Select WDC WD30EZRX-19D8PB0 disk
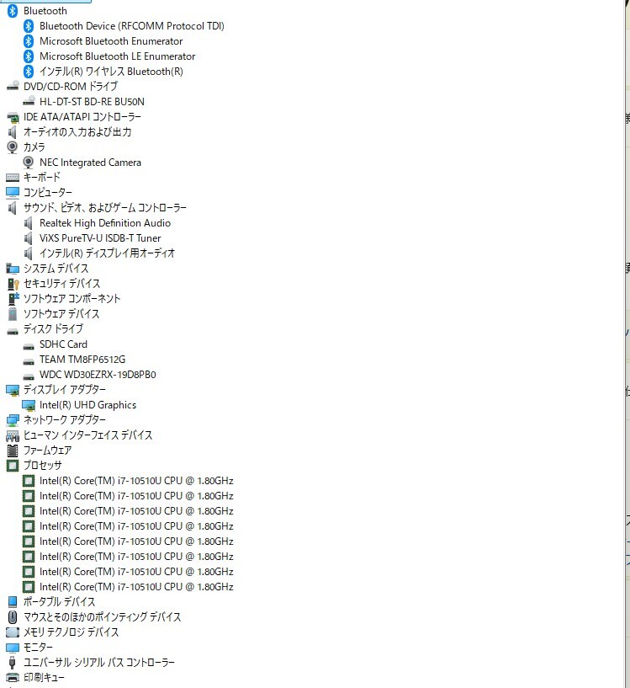The height and width of the screenshot is (688, 630). coord(98,375)
